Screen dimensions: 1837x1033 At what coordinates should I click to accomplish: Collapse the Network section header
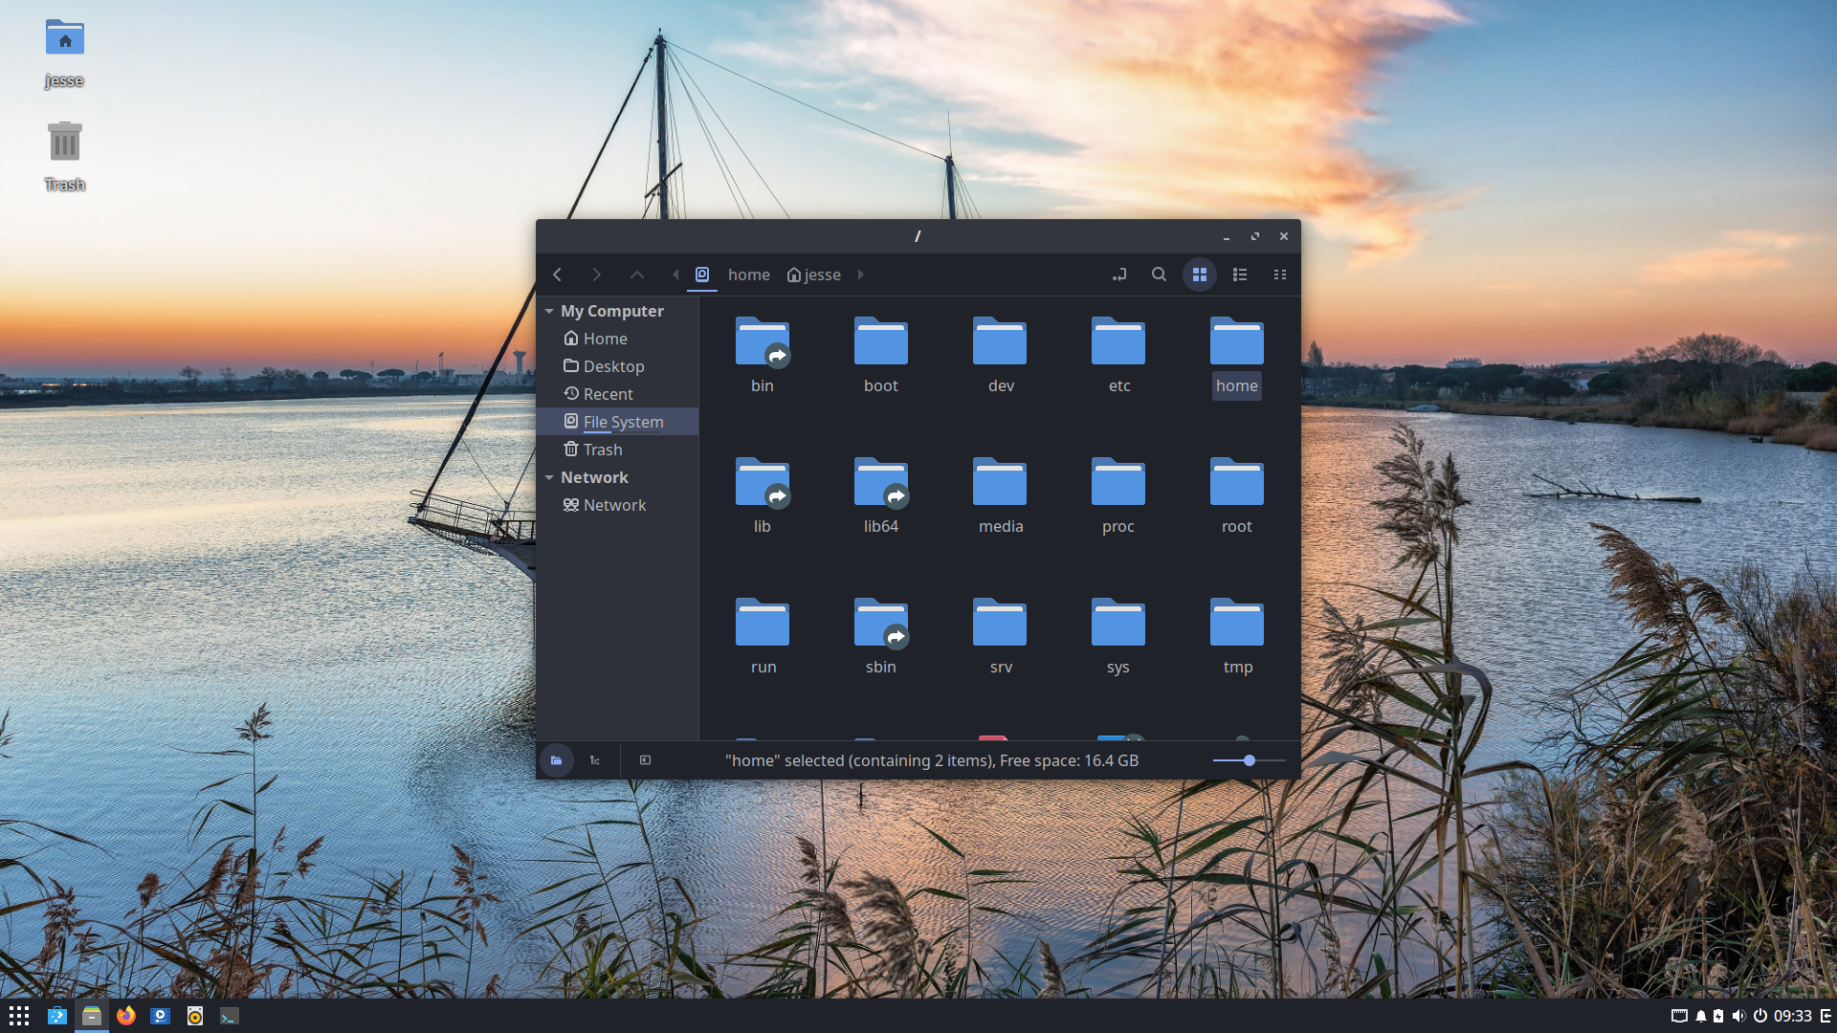(x=549, y=478)
